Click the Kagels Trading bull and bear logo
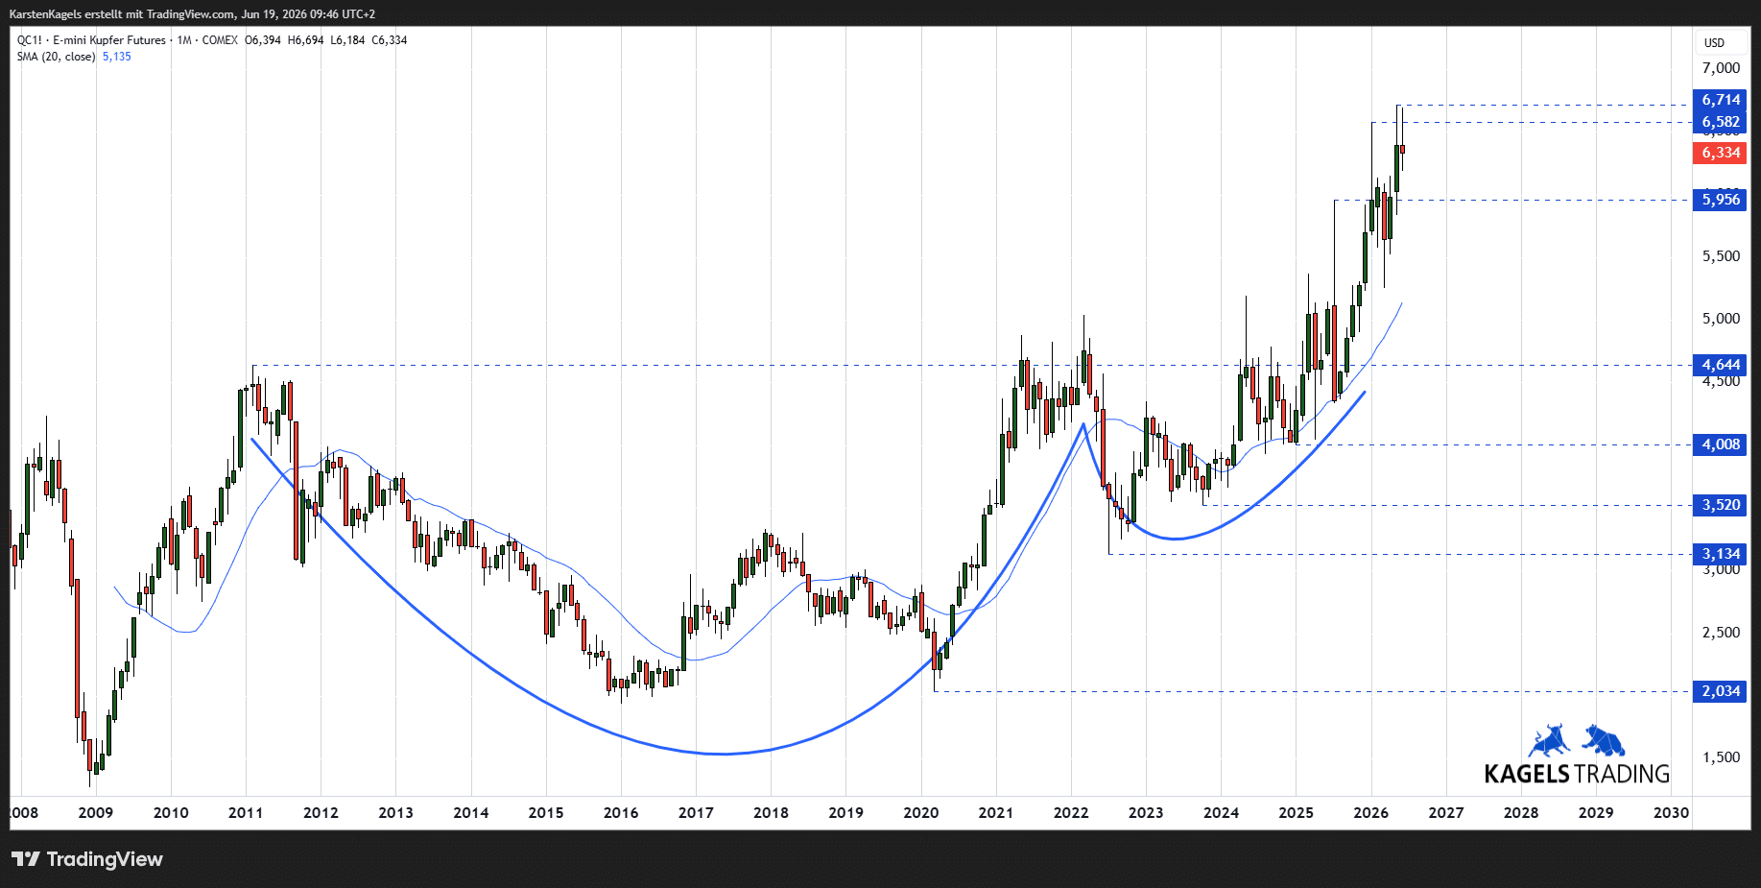 click(x=1577, y=740)
